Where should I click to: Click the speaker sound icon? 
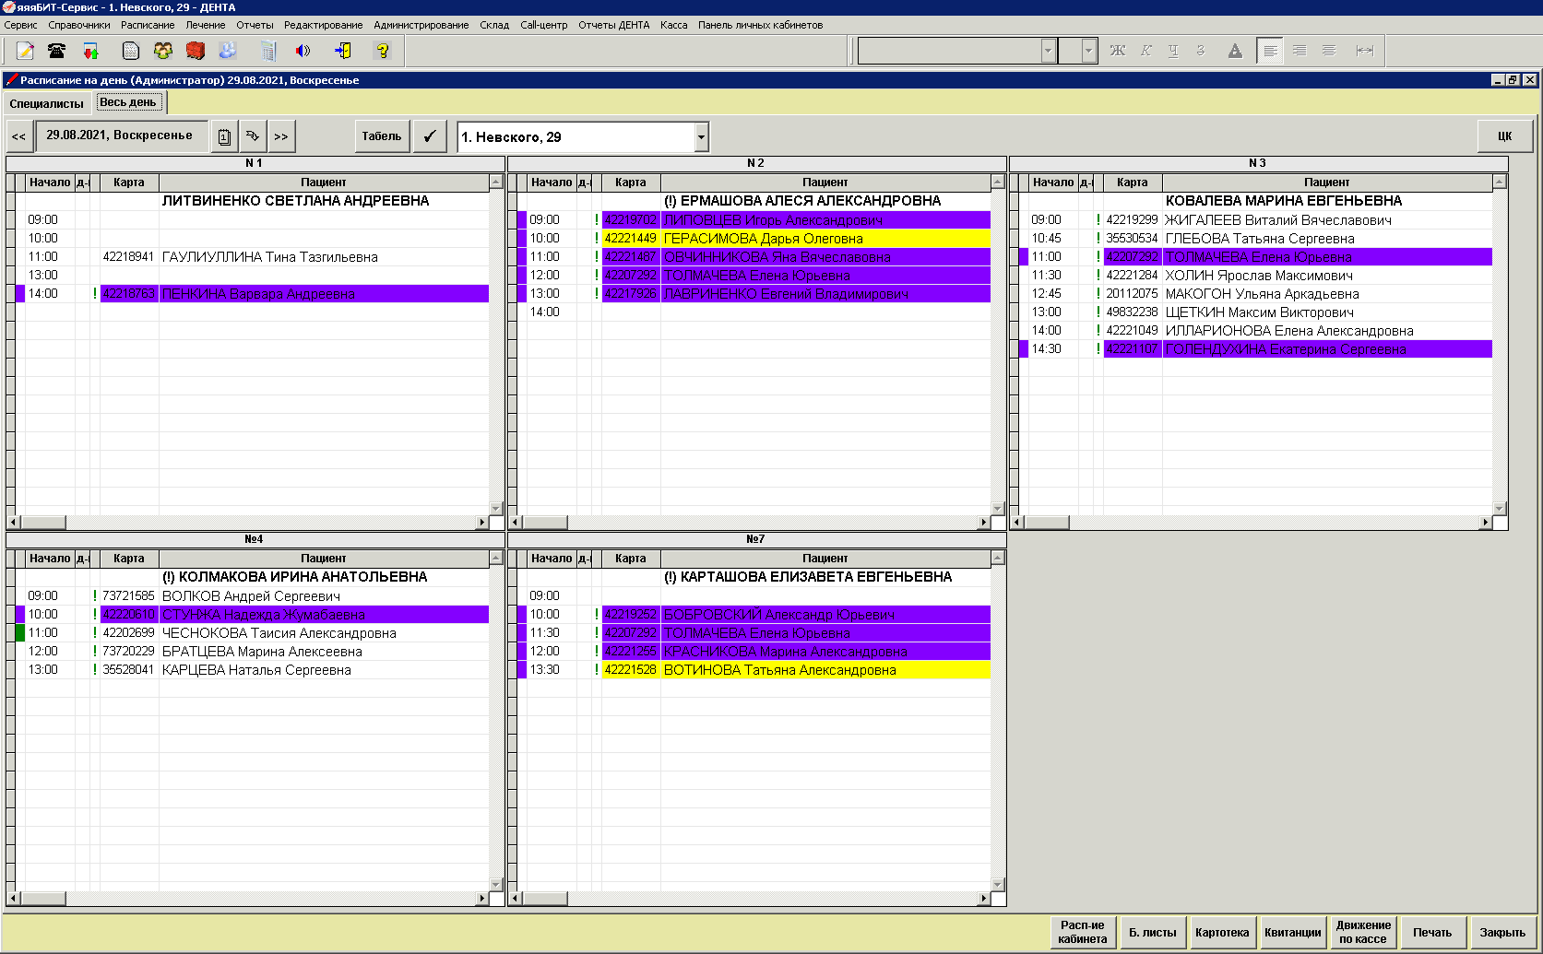303,51
